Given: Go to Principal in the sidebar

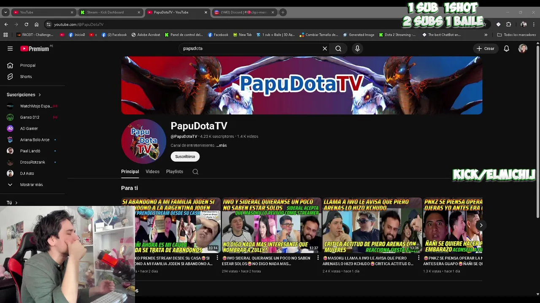Looking at the screenshot, I should pyautogui.click(x=28, y=65).
